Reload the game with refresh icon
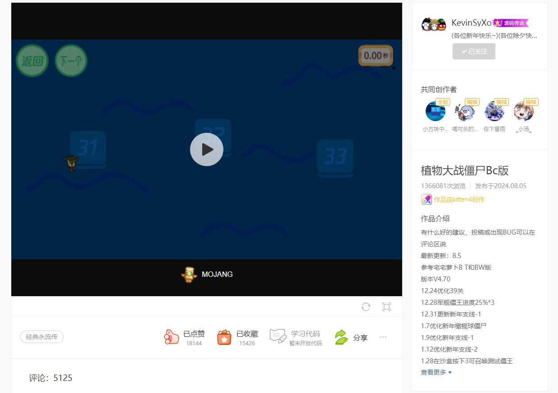 click(x=366, y=307)
